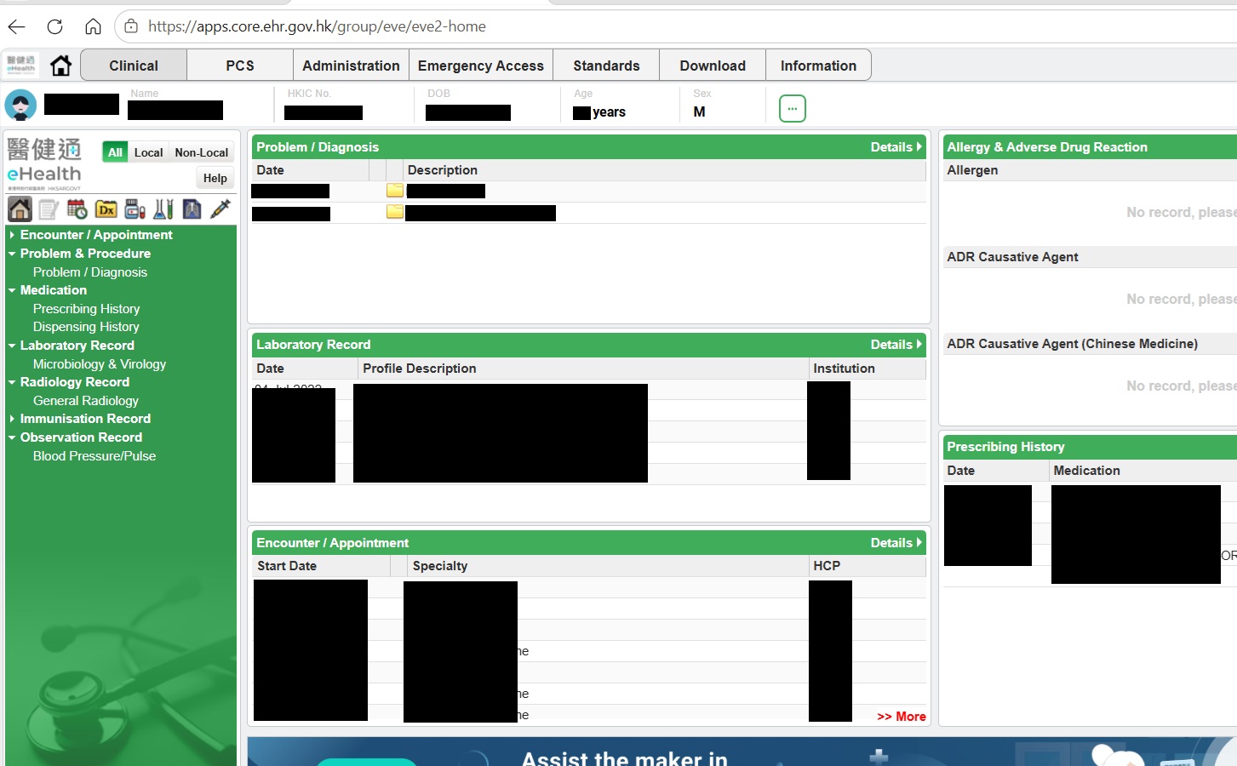Switch record filter to Non-Local
The height and width of the screenshot is (766, 1237).
point(202,152)
